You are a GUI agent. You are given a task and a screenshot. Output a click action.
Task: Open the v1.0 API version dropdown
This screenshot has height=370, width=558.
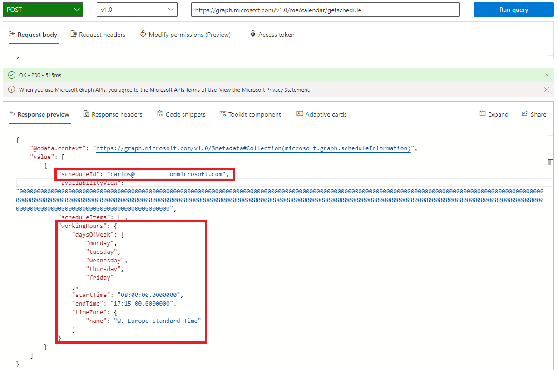(137, 9)
